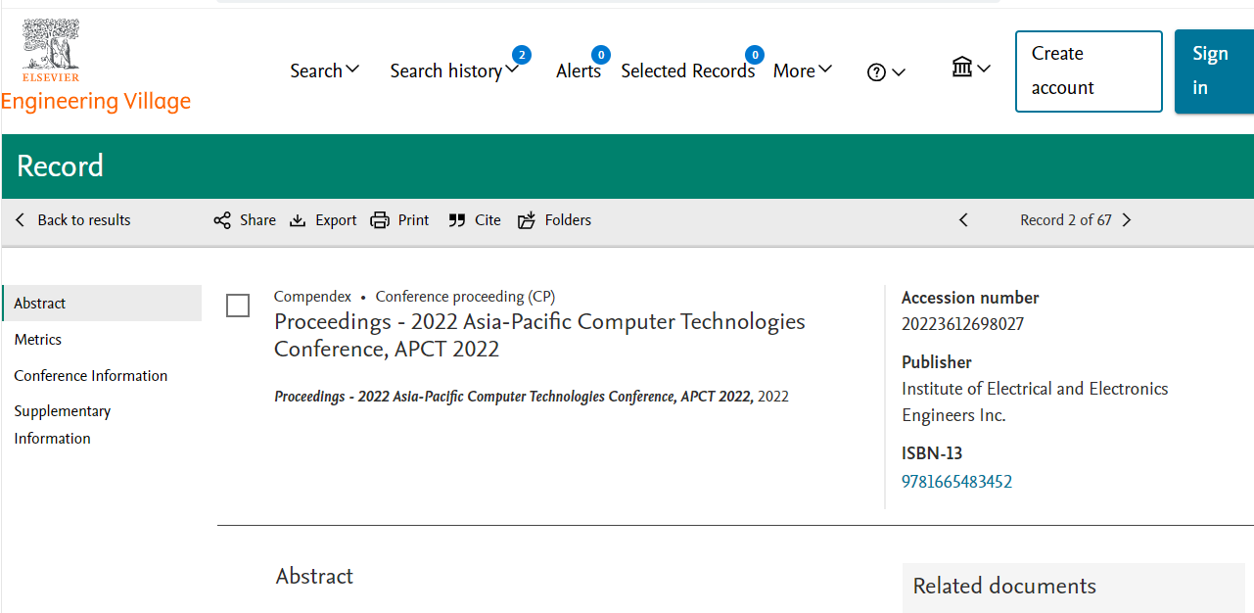1254x613 pixels.
Task: Open Selected Records in top navigation
Action: [688, 71]
